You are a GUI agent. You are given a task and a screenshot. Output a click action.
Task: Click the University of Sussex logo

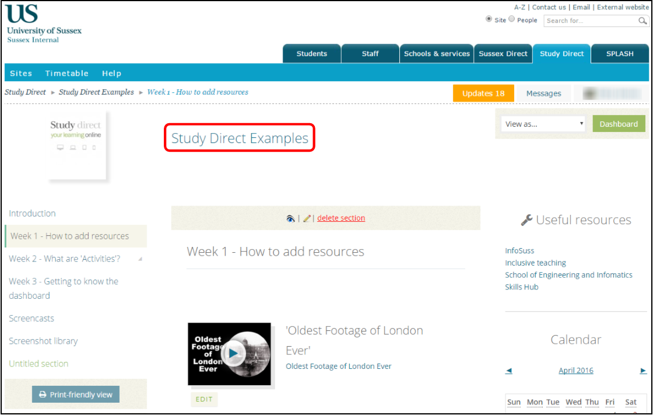coord(44,24)
